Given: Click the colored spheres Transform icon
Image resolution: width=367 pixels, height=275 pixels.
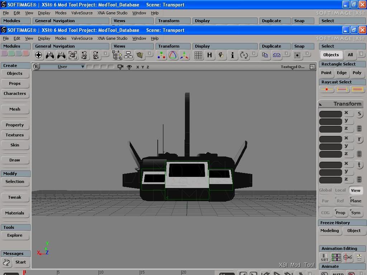Looking at the screenshot, I should [161, 55].
